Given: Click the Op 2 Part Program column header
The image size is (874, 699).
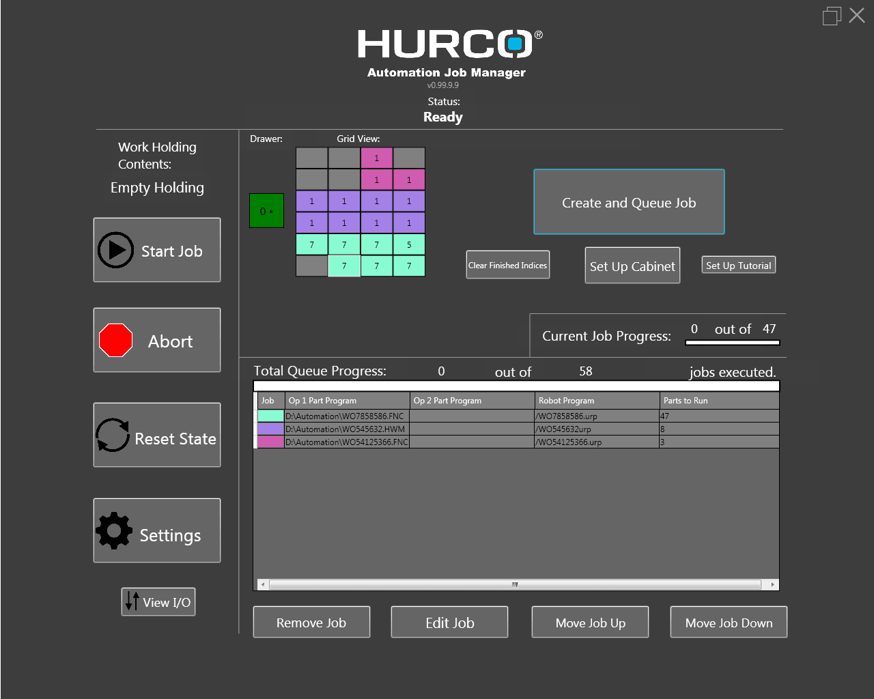Looking at the screenshot, I should tap(472, 401).
